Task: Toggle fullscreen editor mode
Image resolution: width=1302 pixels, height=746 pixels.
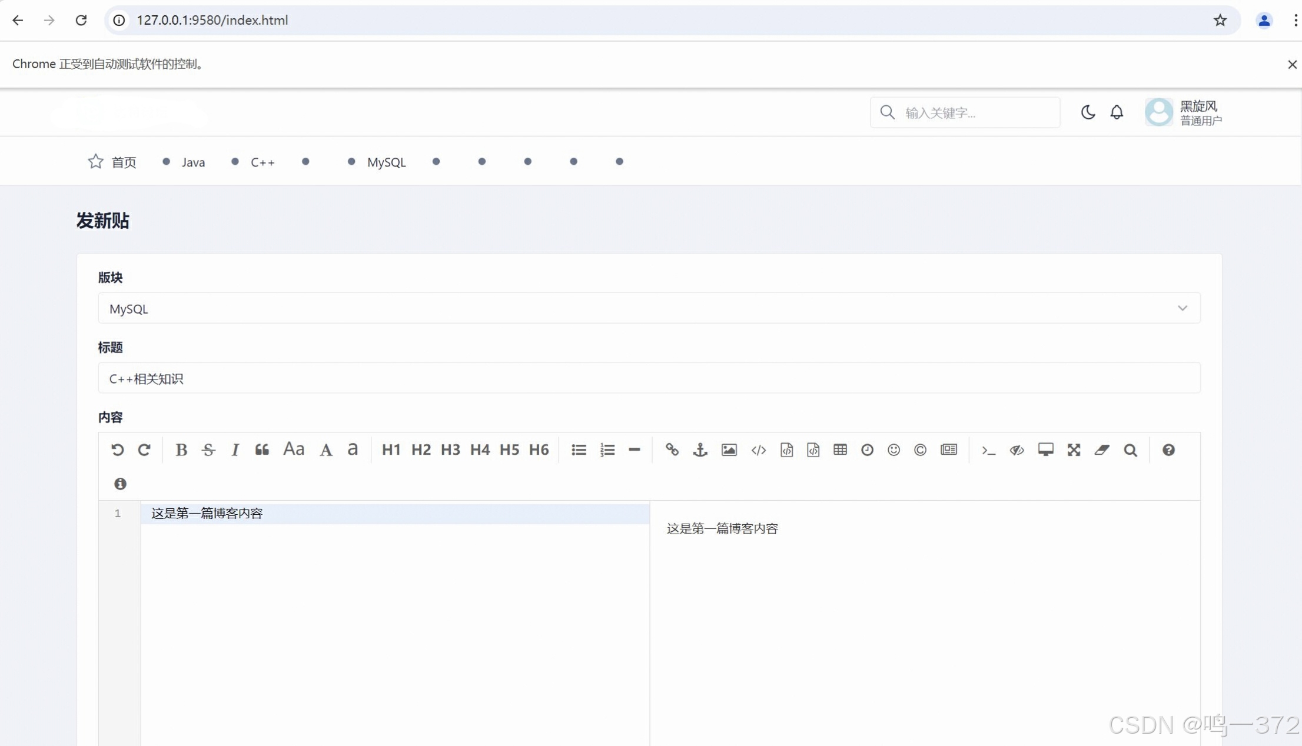Action: coord(1074,450)
